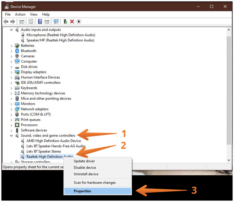Click the show/hide console tree icon

tap(22, 22)
